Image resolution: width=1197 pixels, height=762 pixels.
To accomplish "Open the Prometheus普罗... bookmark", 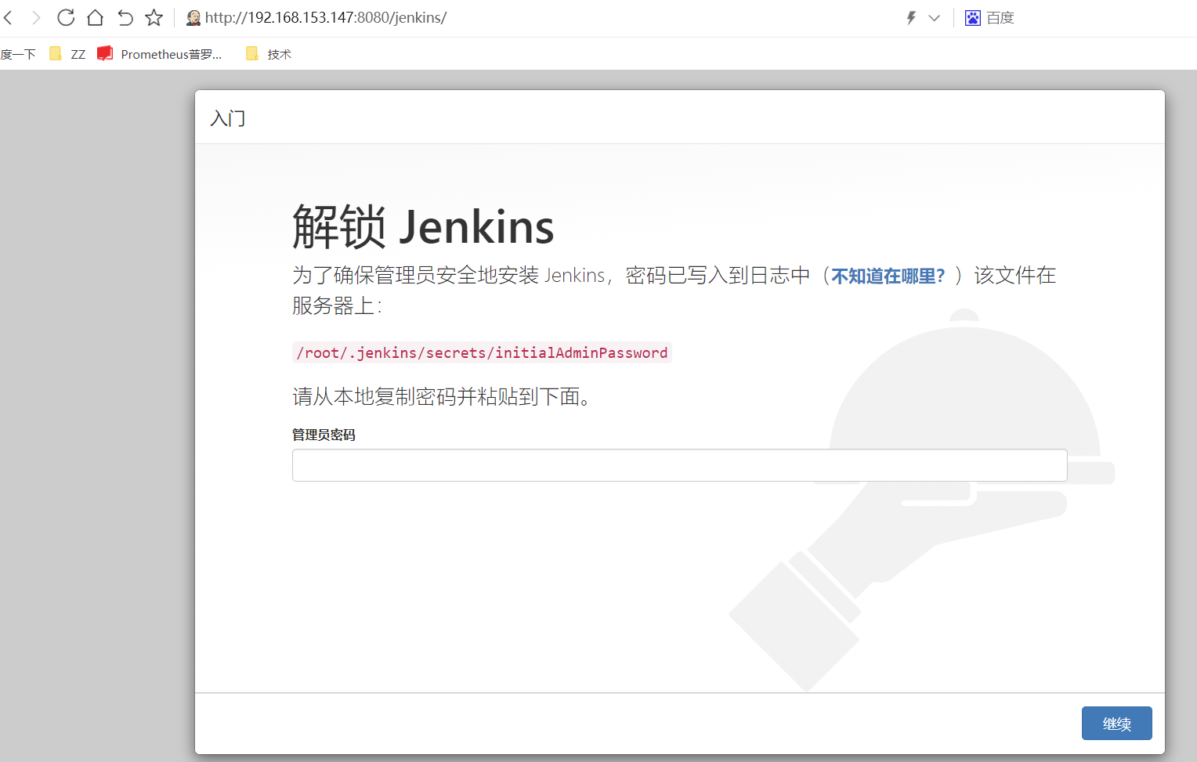I will 160,54.
